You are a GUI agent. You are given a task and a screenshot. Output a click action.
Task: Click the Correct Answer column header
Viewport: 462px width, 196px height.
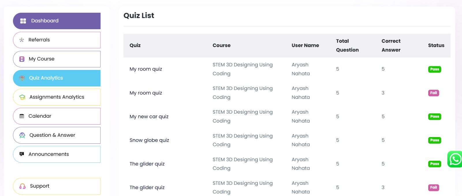tap(391, 45)
